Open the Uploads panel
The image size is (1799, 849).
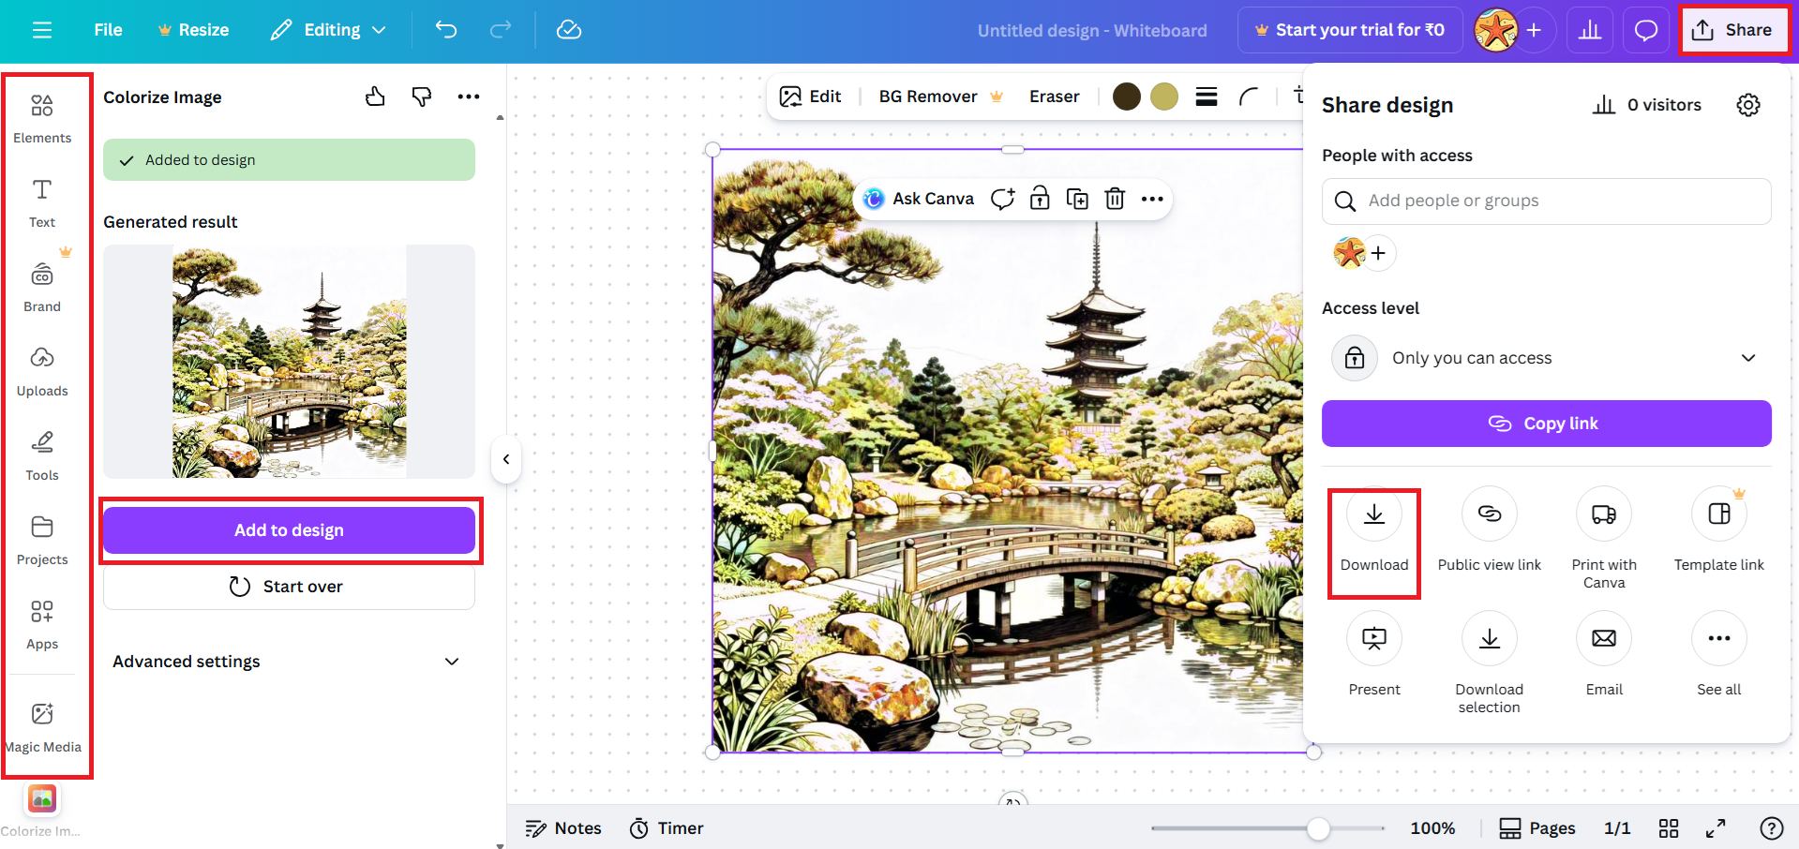42,370
